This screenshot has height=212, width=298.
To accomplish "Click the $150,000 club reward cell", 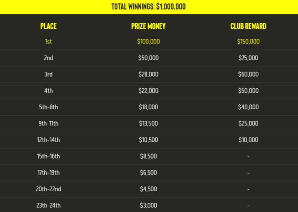I will (248, 42).
